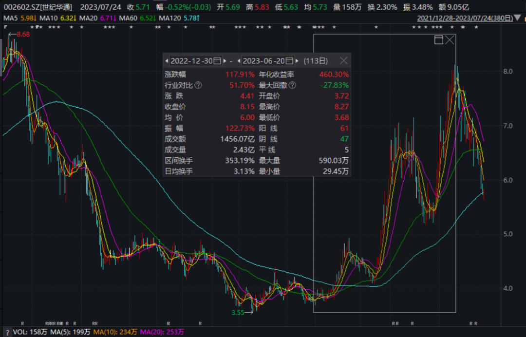526x337 pixels.
Task: Click help icon next to 行业对比
Action: click(x=198, y=85)
